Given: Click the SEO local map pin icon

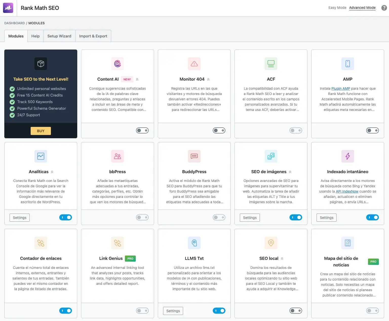Looking at the screenshot, I should pyautogui.click(x=271, y=243).
